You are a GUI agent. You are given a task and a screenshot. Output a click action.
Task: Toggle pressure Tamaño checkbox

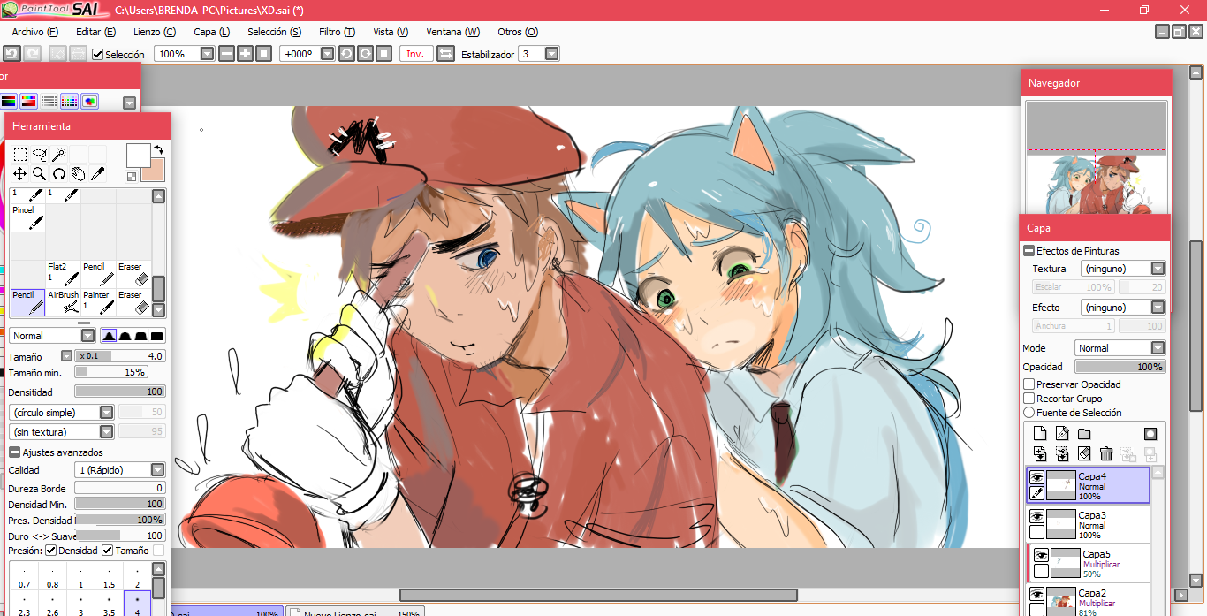click(108, 551)
